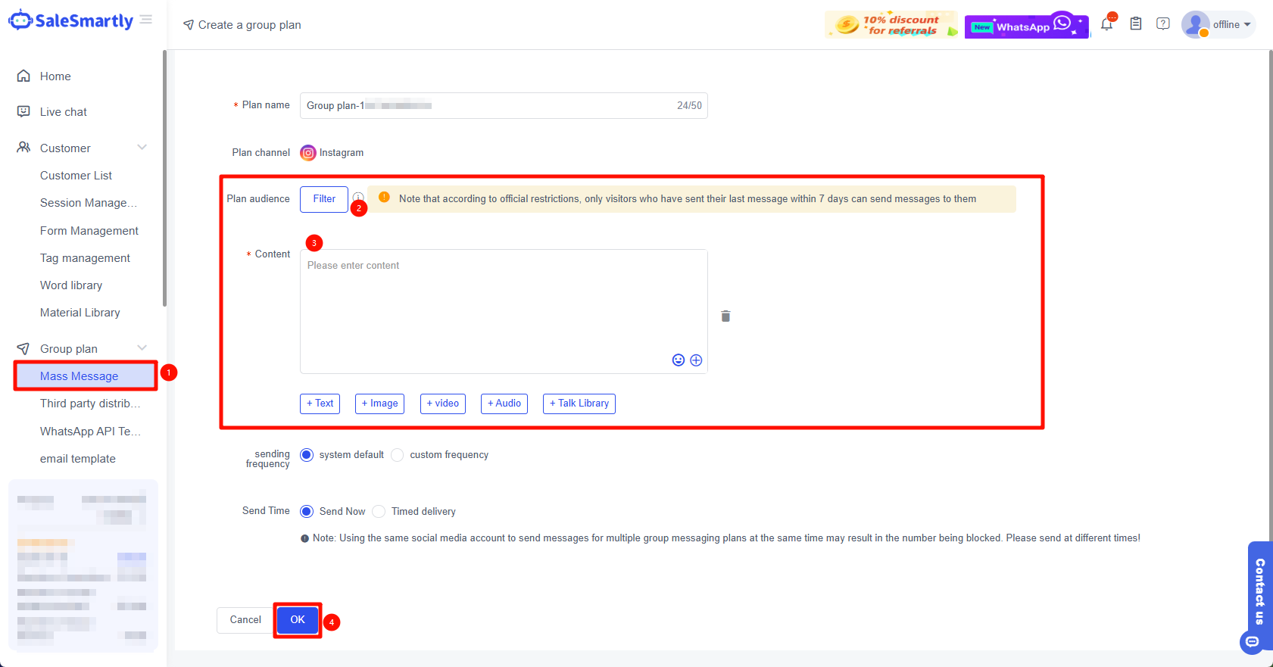Viewport: 1273px width, 667px height.
Task: Open the notifications bell
Action: (1107, 23)
